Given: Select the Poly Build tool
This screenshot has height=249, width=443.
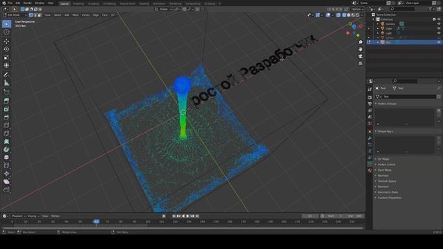Looking at the screenshot, I should point(6,141).
